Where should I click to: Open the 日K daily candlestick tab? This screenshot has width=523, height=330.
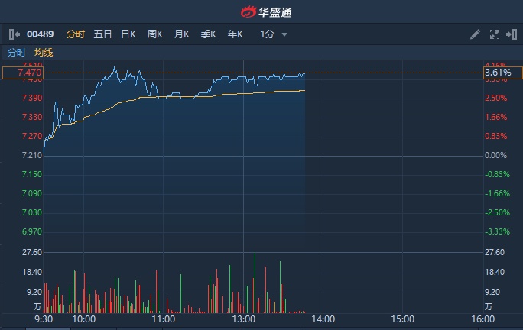coord(128,34)
